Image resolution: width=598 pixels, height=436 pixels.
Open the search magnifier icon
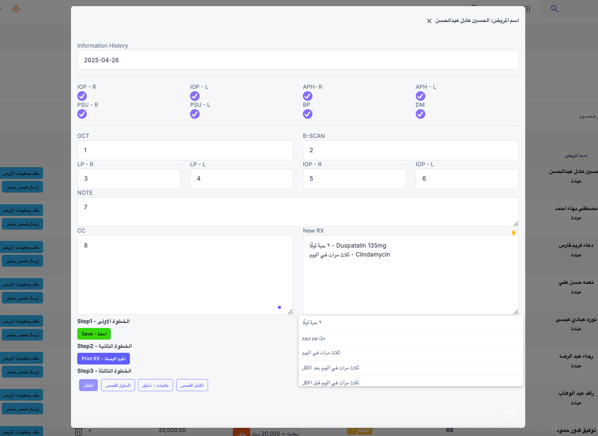tap(554, 9)
